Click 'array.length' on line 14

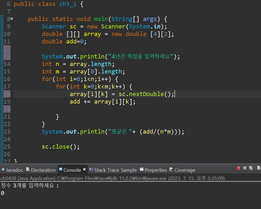tap(90, 64)
